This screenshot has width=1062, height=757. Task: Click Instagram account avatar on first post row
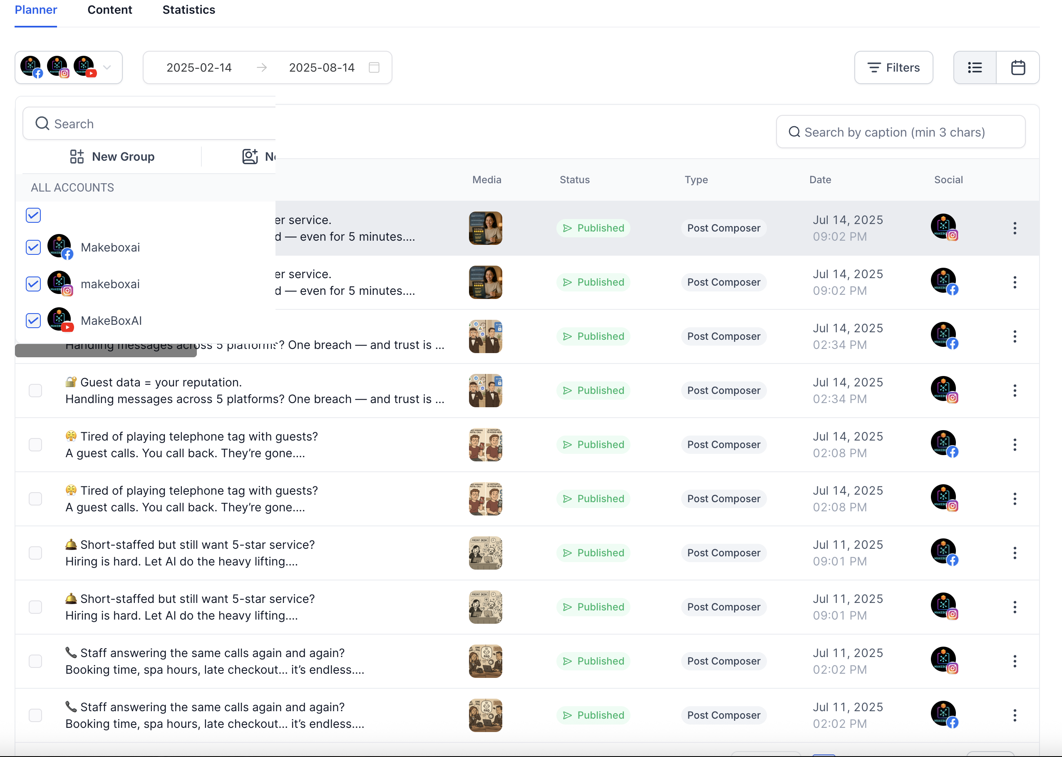tap(944, 227)
